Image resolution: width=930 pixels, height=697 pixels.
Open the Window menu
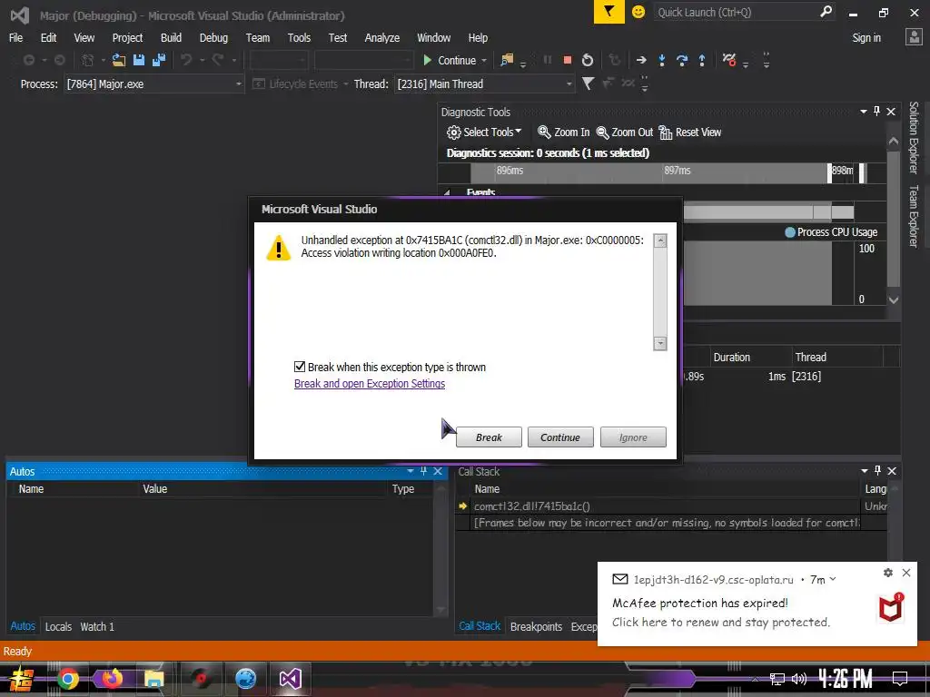pos(433,38)
